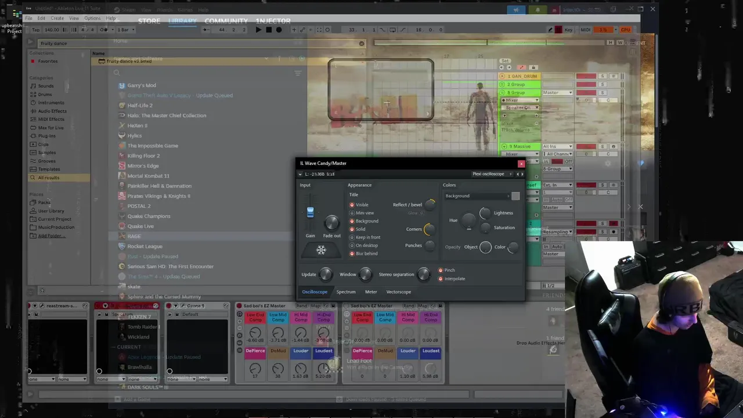Click the gray Background color swatch
This screenshot has height=418, width=743.
pos(515,196)
